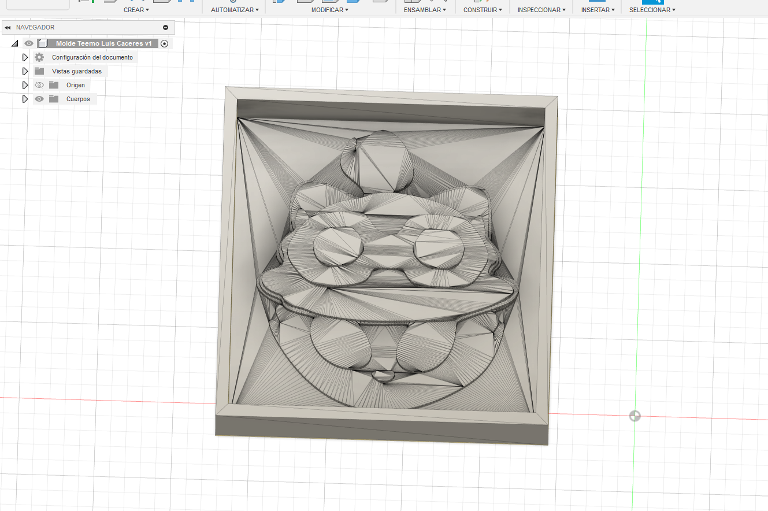Click the gear icon for Configuración del documento
The width and height of the screenshot is (768, 511).
coord(39,57)
